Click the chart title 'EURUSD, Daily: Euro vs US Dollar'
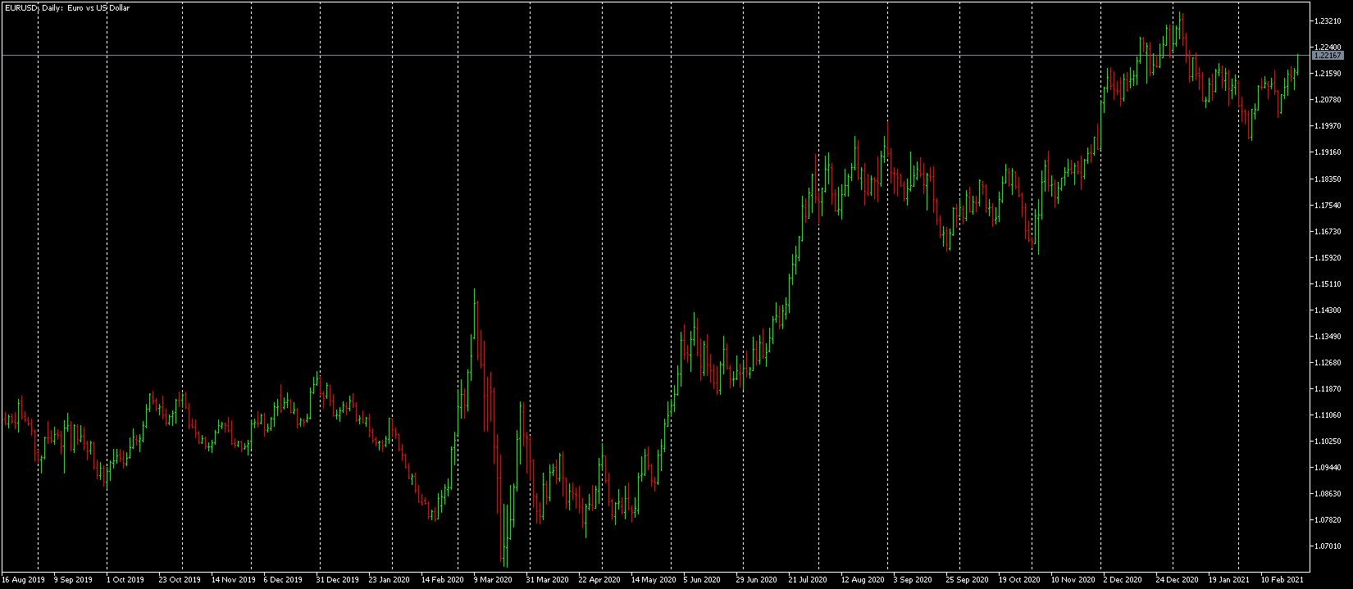 coord(66,8)
